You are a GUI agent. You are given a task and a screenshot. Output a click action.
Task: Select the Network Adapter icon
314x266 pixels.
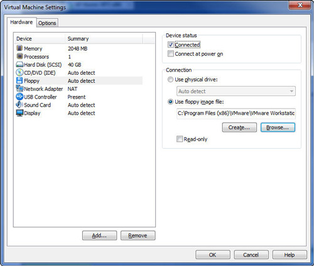pyautogui.click(x=19, y=88)
